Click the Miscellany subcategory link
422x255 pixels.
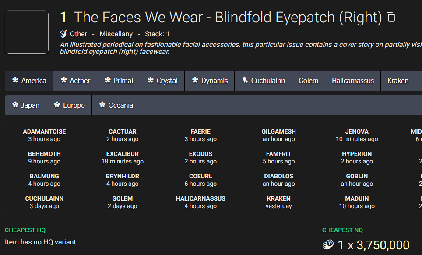pyautogui.click(x=116, y=34)
